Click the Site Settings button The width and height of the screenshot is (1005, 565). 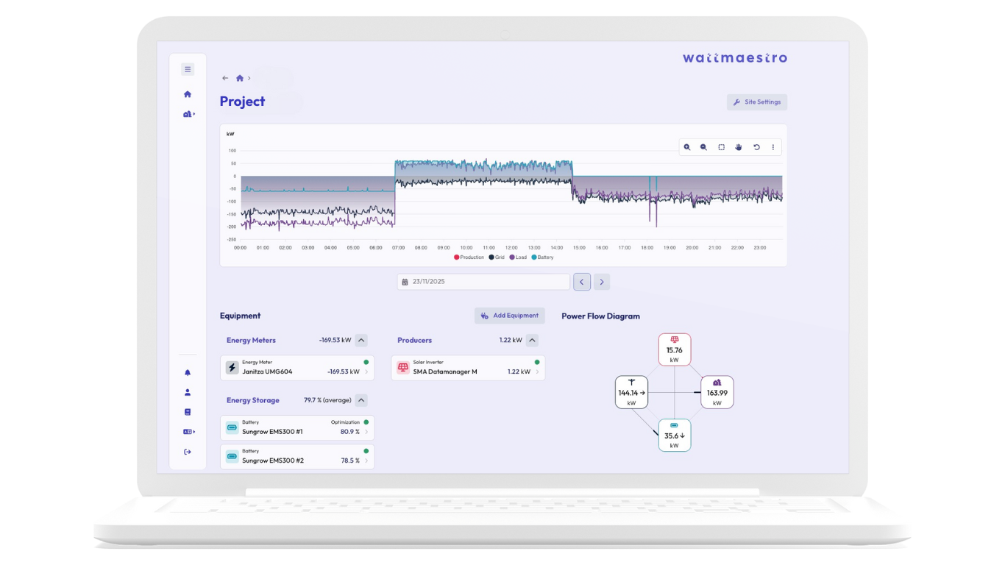point(757,102)
